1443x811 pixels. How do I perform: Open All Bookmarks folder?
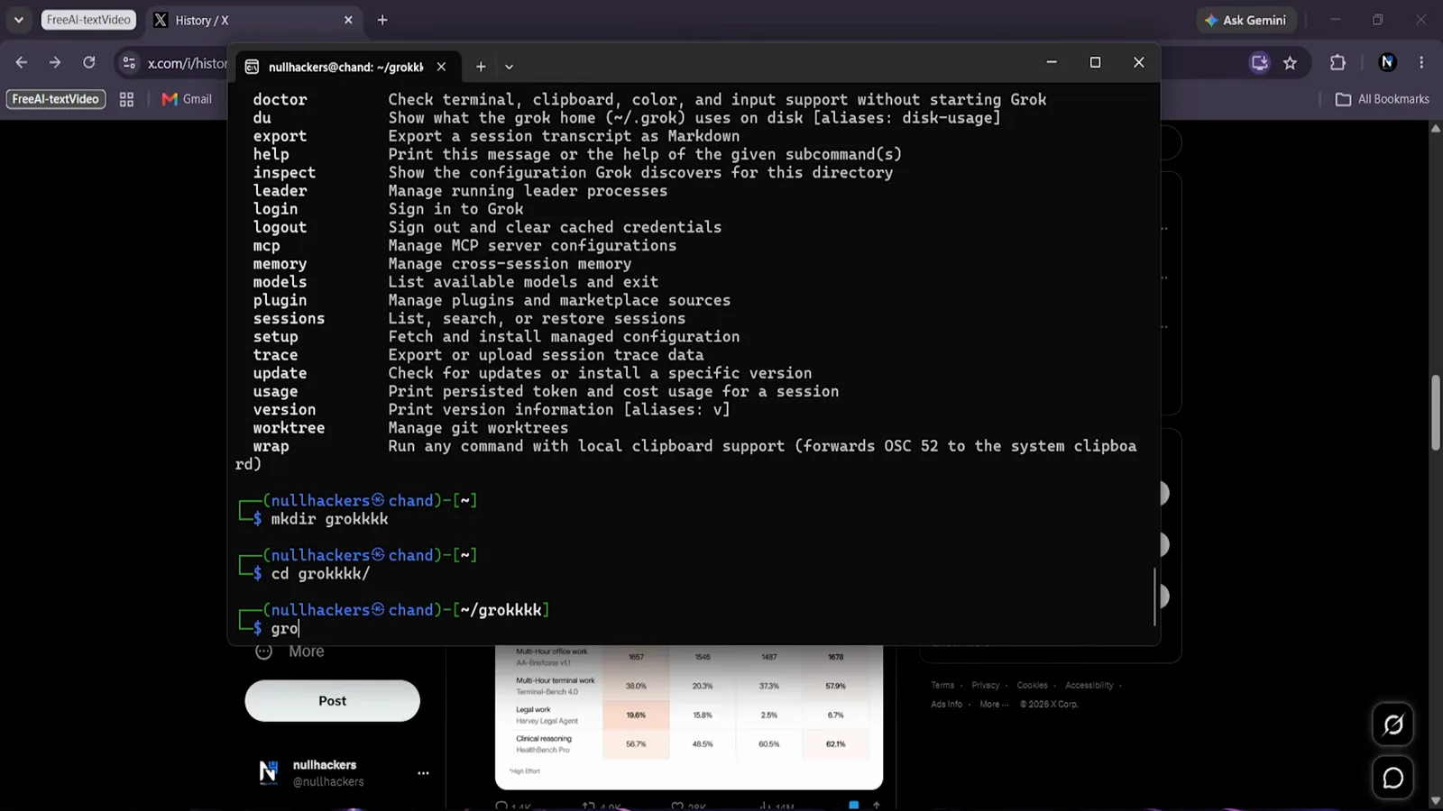point(1383,99)
